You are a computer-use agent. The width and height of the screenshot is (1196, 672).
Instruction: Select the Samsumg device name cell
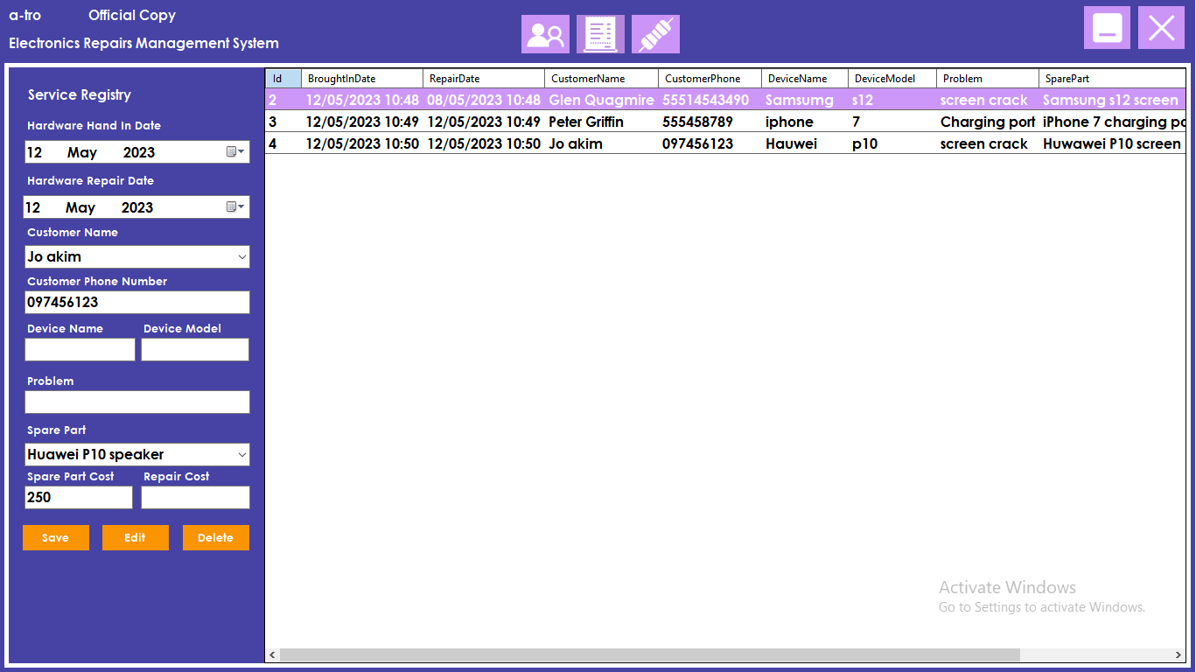point(805,101)
